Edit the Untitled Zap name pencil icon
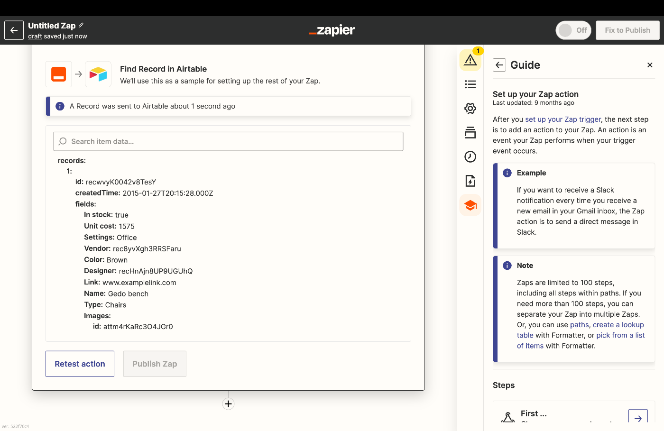The height and width of the screenshot is (431, 664). click(81, 25)
